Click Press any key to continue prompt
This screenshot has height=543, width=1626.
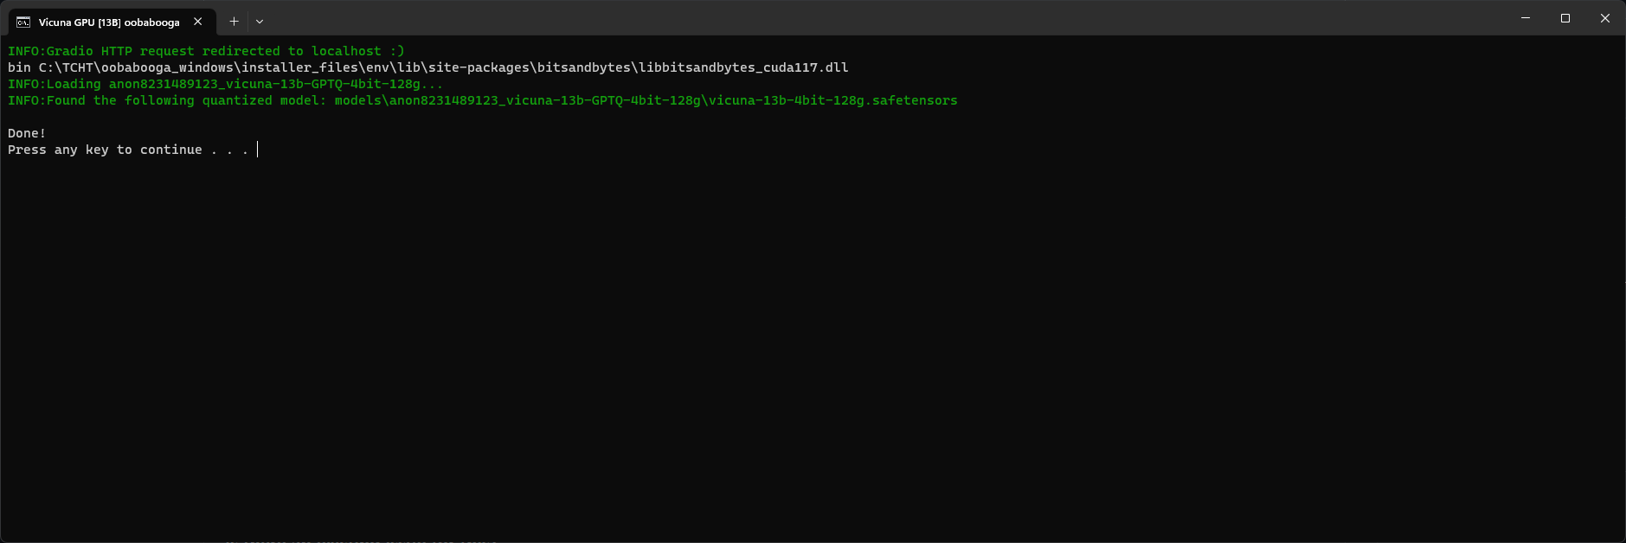pyautogui.click(x=126, y=149)
